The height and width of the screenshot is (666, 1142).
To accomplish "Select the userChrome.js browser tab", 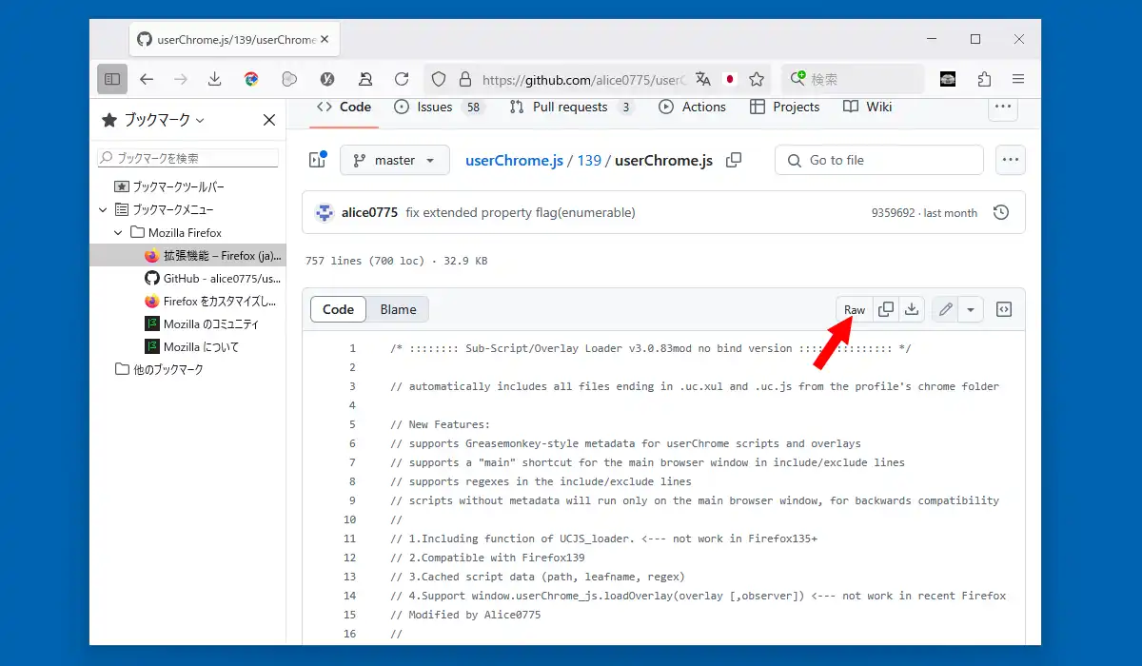I will [x=234, y=39].
